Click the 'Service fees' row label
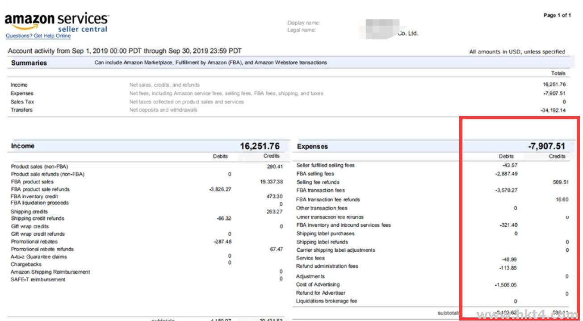Viewport: 583px width, 321px height. pyautogui.click(x=310, y=258)
